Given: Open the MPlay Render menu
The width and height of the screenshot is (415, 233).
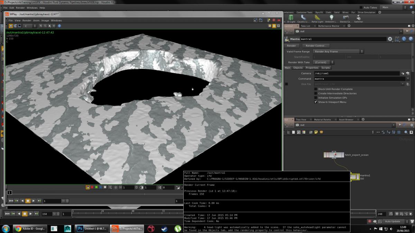Looking at the screenshot, I should pos(27,20).
